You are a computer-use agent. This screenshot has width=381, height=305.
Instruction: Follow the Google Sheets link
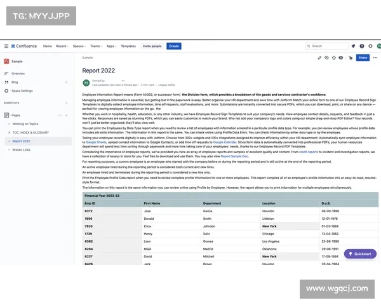point(97,142)
